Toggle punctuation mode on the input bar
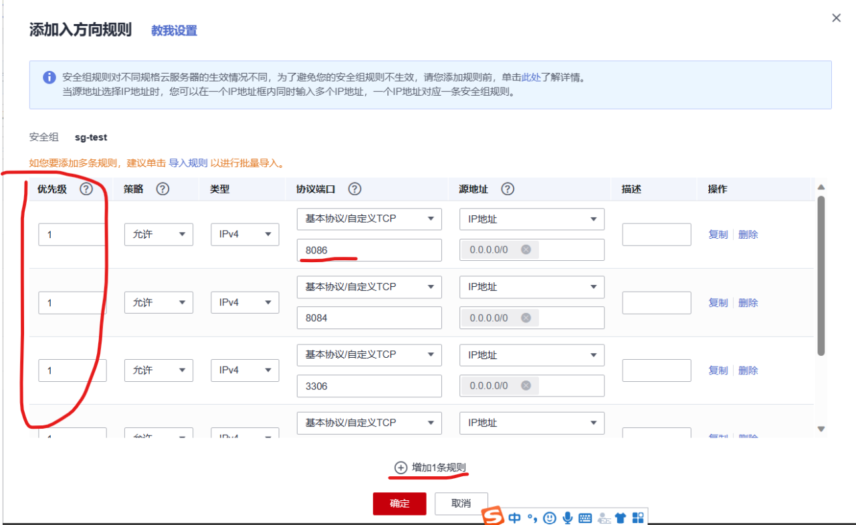856x525 pixels. [532, 518]
